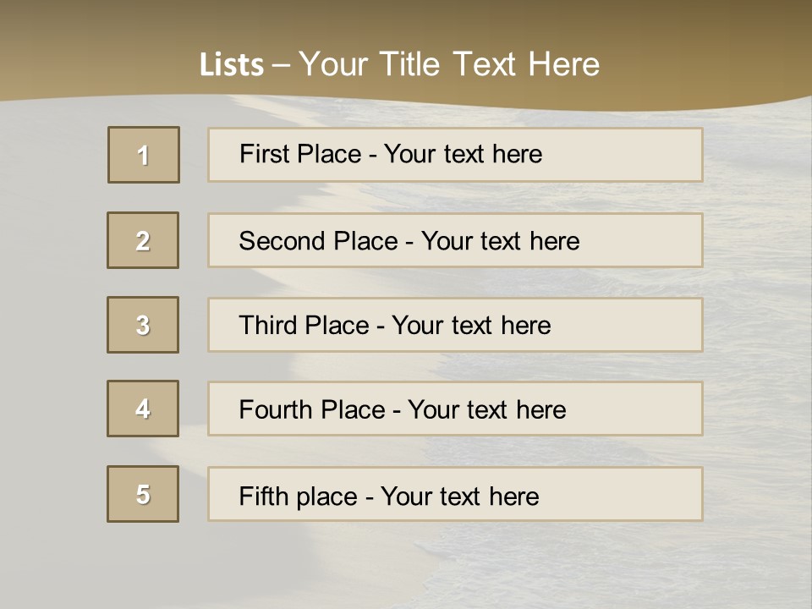This screenshot has height=609, width=812.
Task: Click the Fourth Place text box
Action: (x=455, y=409)
